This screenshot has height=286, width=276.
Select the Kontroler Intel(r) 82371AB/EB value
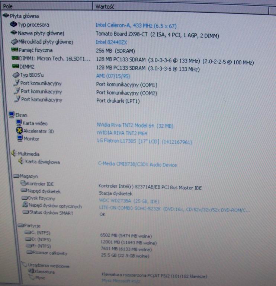click(150, 187)
